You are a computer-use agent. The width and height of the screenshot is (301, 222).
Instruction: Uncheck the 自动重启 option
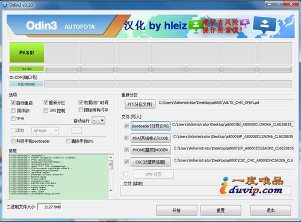13,103
